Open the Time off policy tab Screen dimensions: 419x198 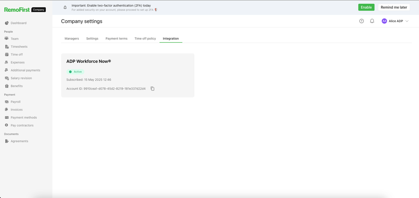point(145,39)
